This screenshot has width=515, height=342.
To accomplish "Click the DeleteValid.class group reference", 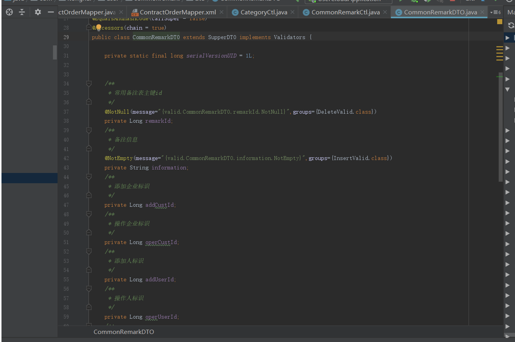I will click(x=345, y=112).
